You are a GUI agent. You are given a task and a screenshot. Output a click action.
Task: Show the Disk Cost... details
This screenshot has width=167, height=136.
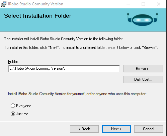tap(143, 79)
